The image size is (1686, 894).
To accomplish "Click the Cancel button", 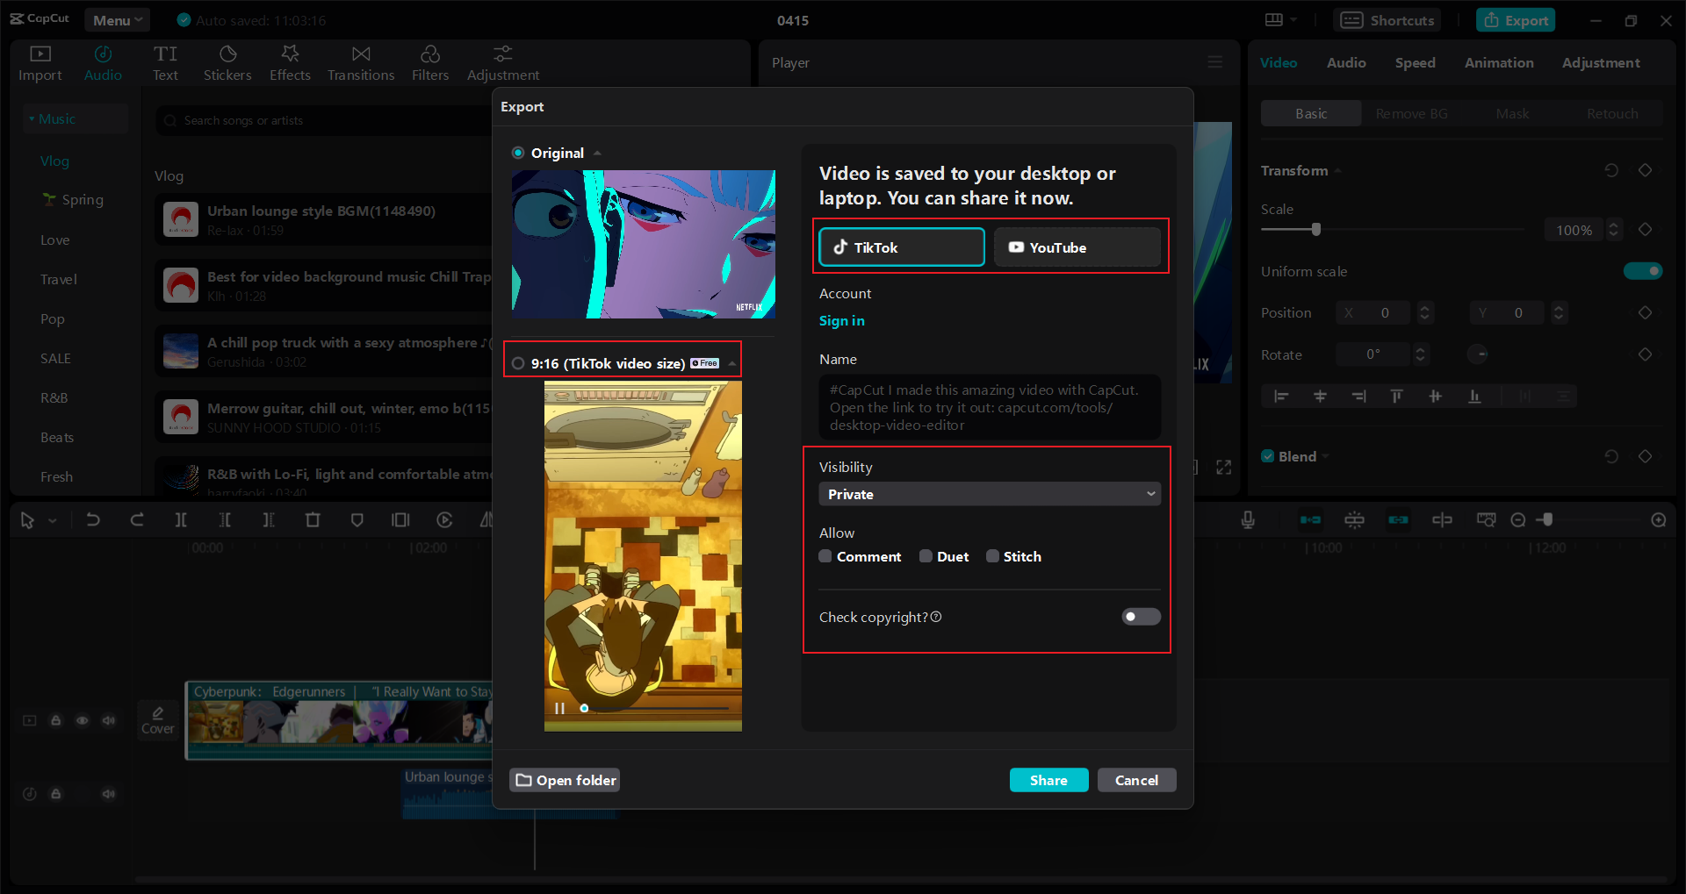I will click(x=1136, y=780).
